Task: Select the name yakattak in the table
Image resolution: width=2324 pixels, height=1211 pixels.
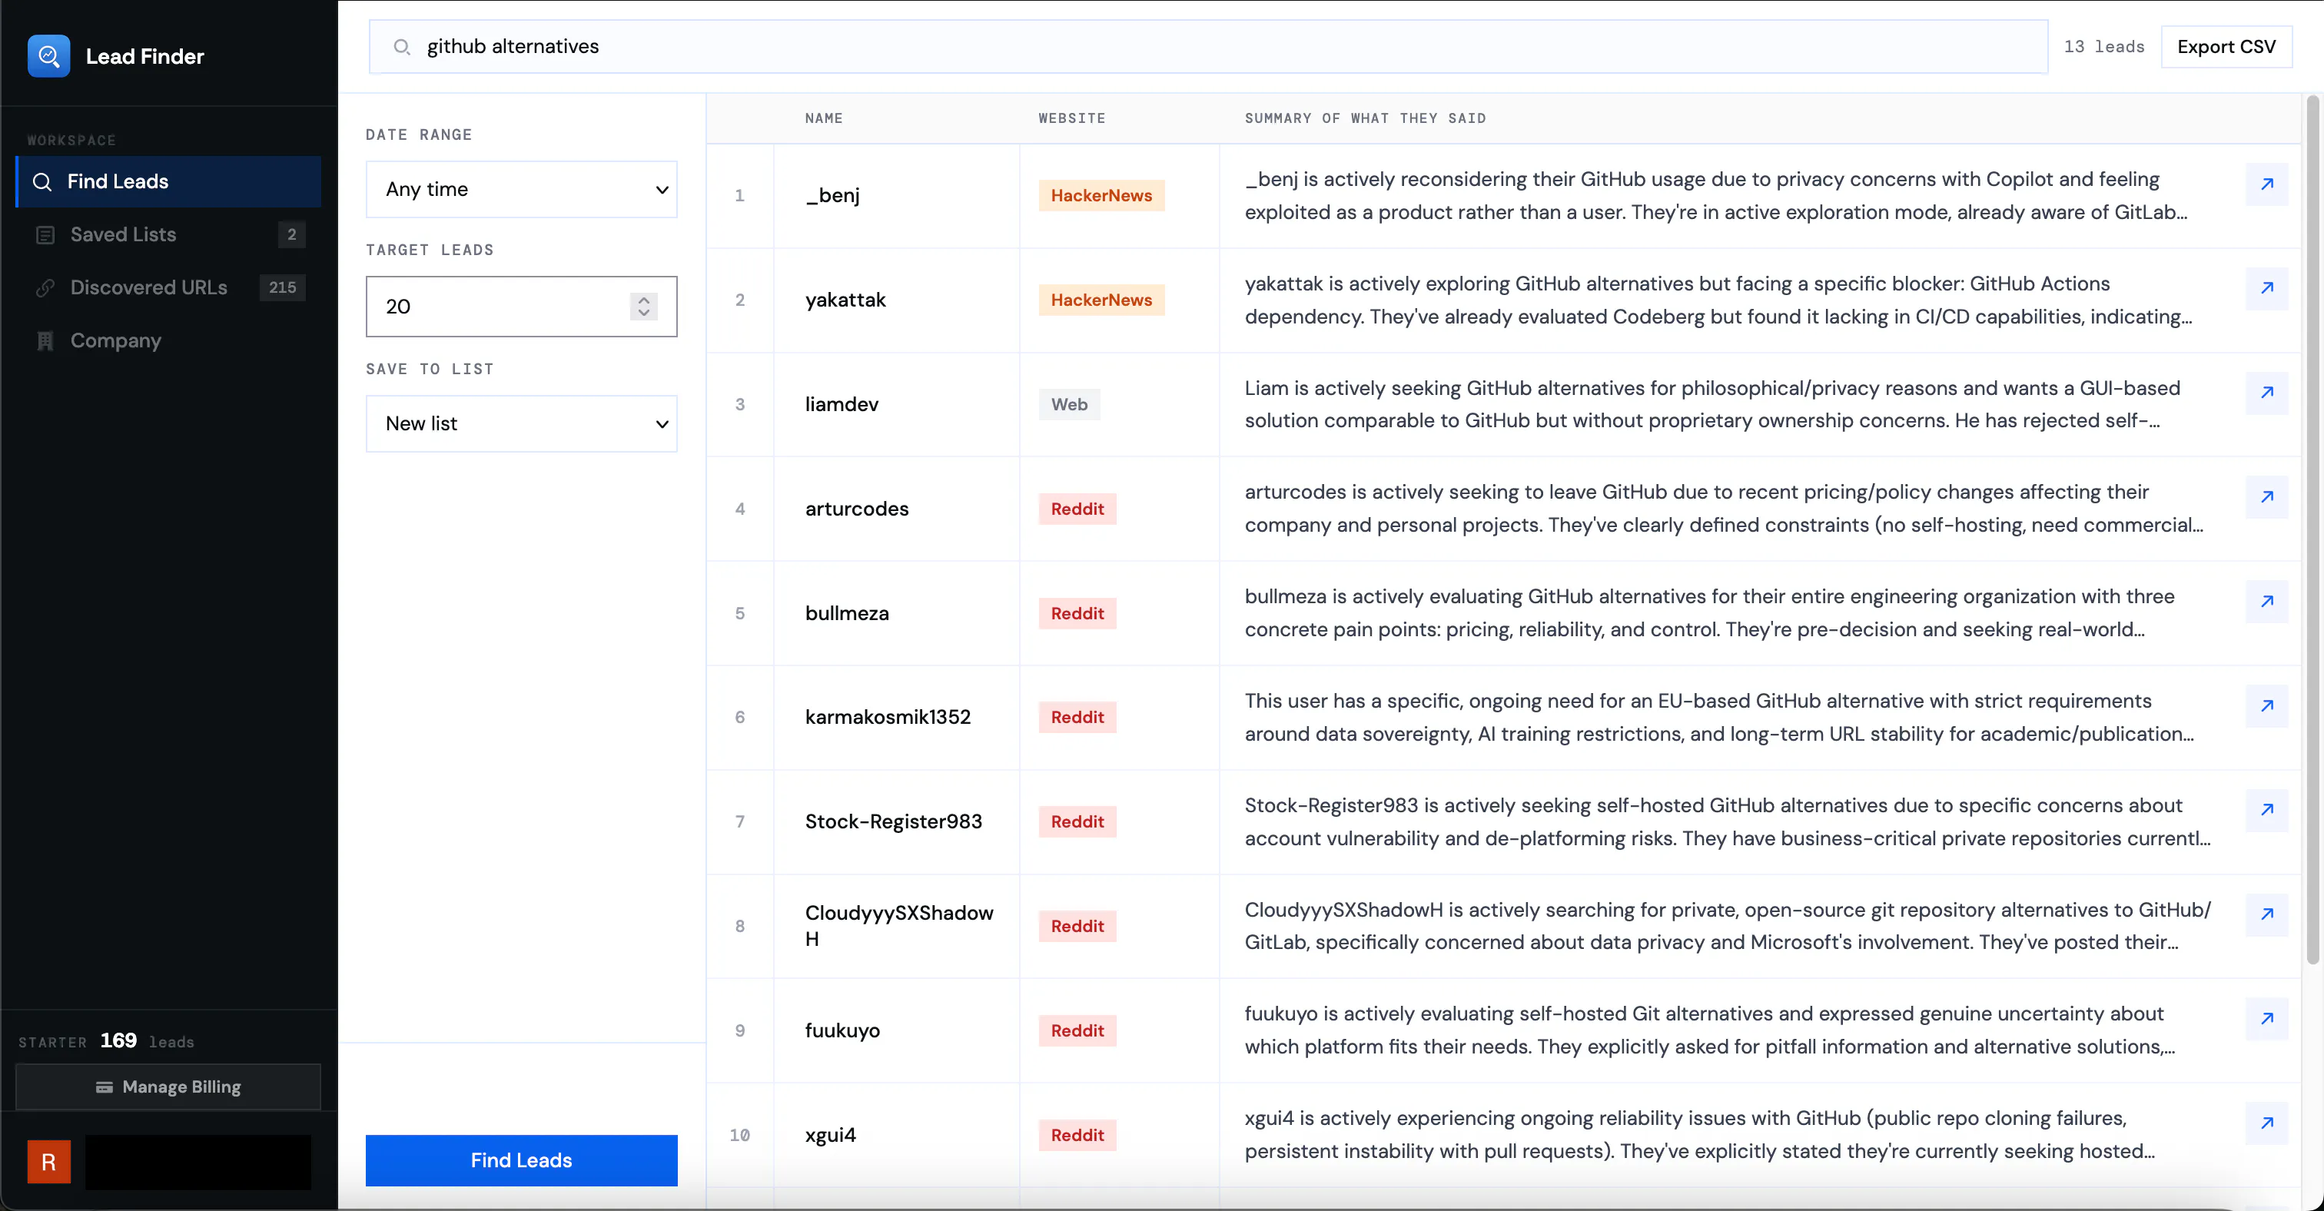Action: coord(845,300)
